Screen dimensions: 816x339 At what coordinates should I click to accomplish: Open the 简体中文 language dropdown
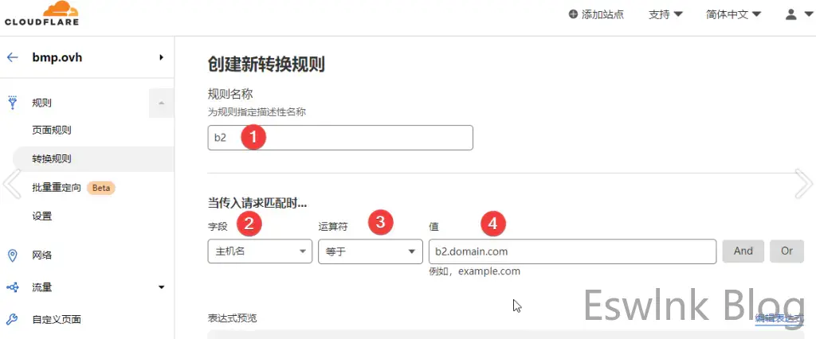733,14
